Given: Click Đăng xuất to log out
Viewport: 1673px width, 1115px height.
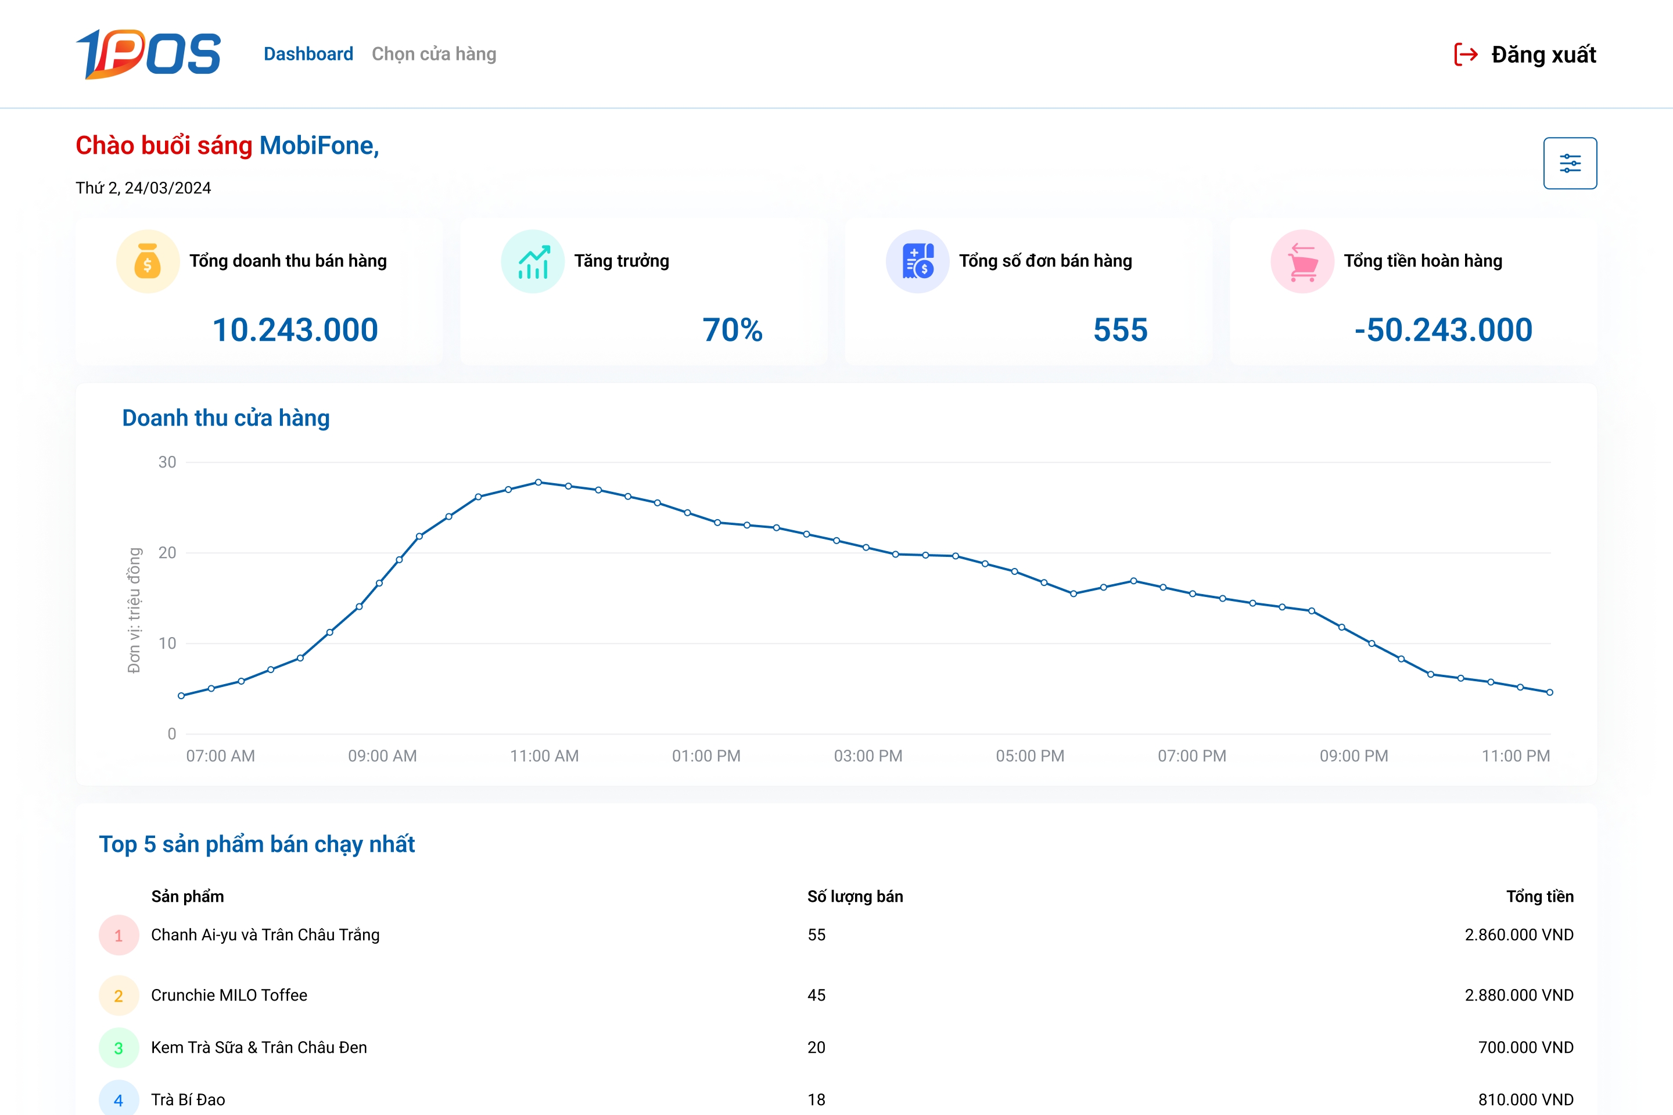Looking at the screenshot, I should tap(1543, 54).
